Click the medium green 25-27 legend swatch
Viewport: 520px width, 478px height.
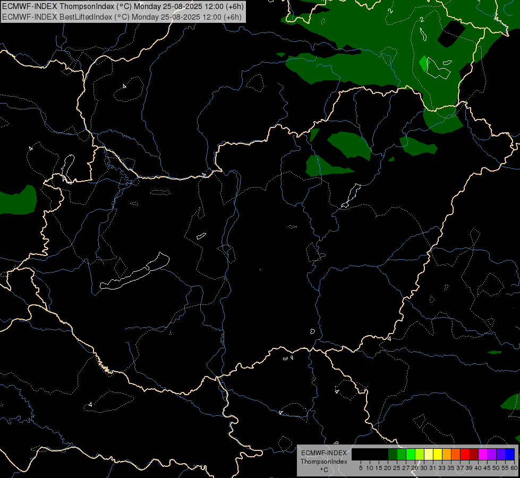402,454
